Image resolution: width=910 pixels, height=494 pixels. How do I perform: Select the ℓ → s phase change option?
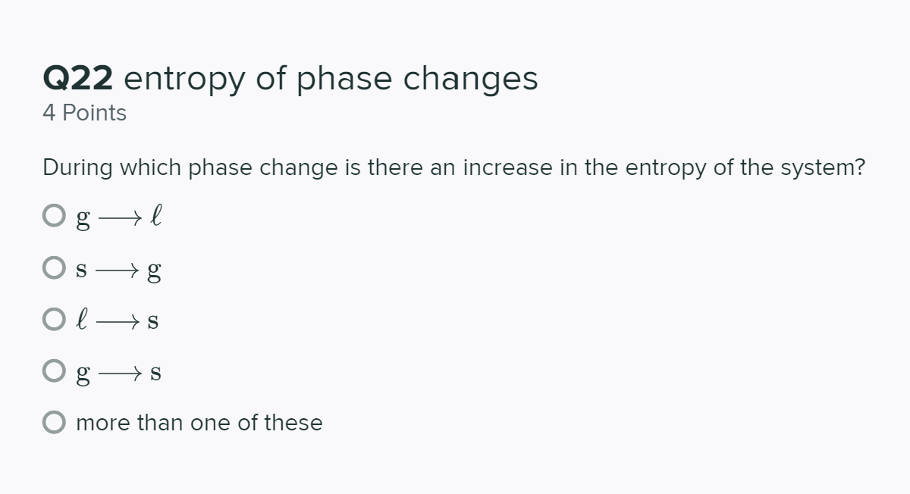[53, 319]
